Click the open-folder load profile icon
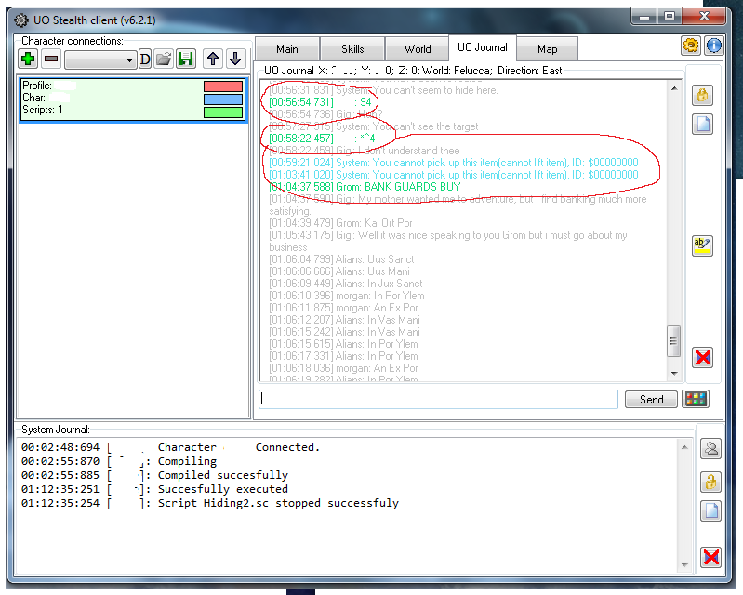 [164, 59]
